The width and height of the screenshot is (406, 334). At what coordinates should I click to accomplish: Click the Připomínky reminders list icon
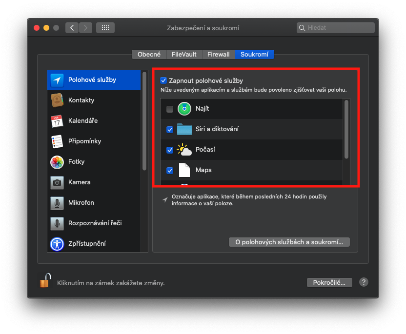click(x=57, y=141)
